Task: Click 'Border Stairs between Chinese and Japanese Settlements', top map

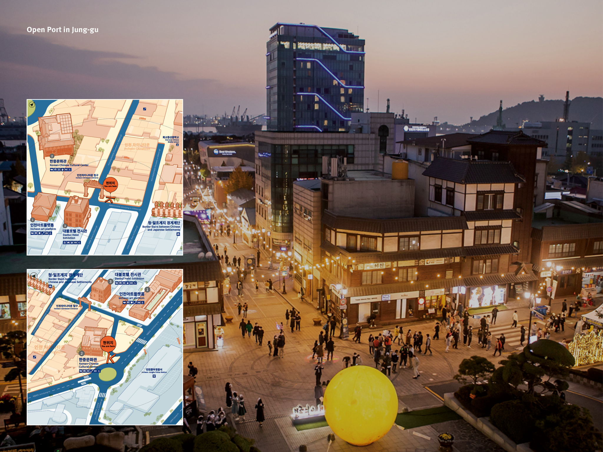Action: click(x=161, y=228)
